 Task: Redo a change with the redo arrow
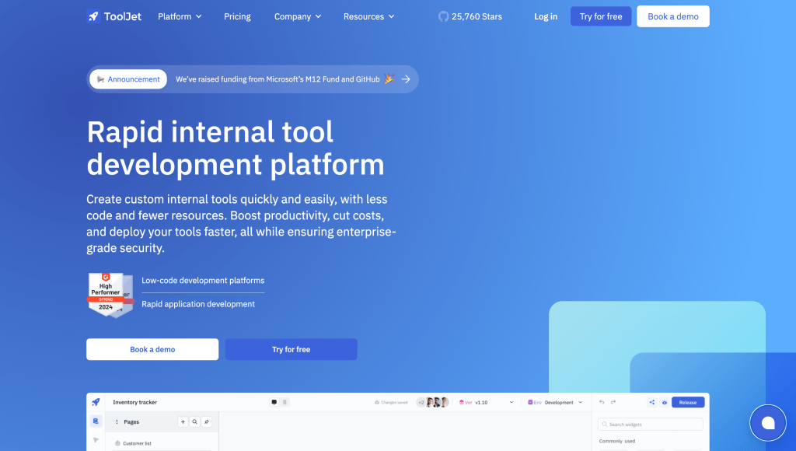click(613, 402)
